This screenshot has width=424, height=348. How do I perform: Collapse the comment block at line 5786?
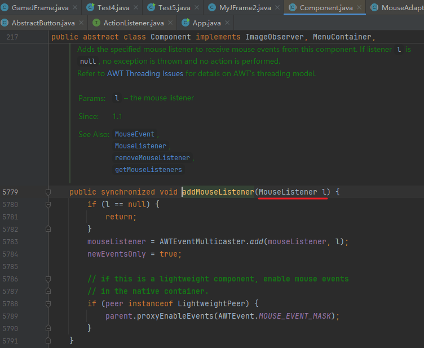[48, 279]
